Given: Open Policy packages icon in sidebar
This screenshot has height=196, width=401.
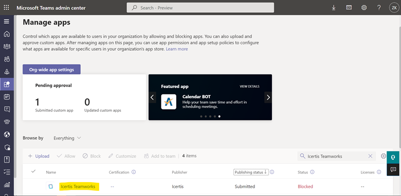Looking at the screenshot, I should [7, 160].
